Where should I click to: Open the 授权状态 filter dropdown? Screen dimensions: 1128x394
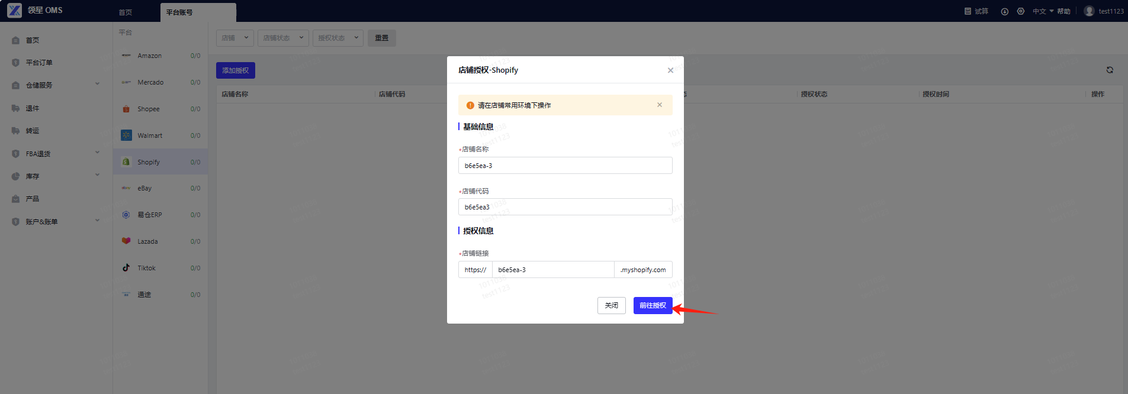coord(338,38)
